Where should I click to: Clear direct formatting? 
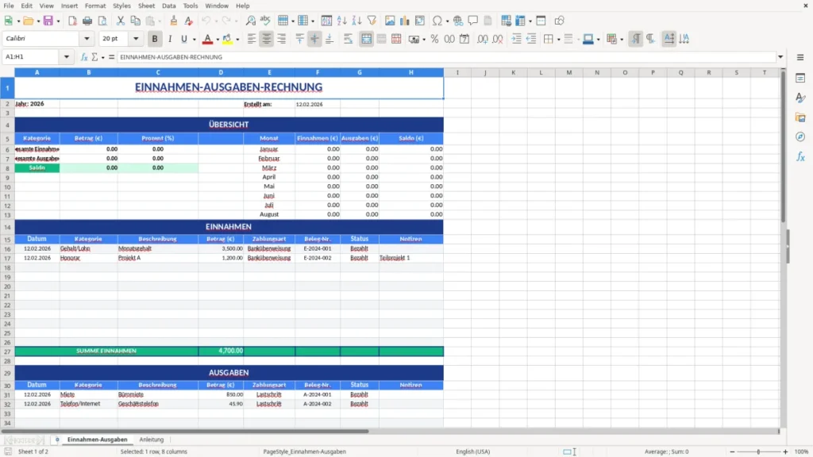pos(189,21)
